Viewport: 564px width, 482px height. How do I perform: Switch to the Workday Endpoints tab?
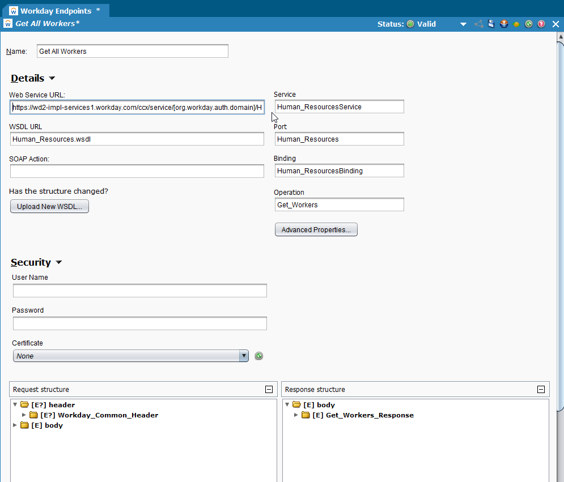point(54,10)
